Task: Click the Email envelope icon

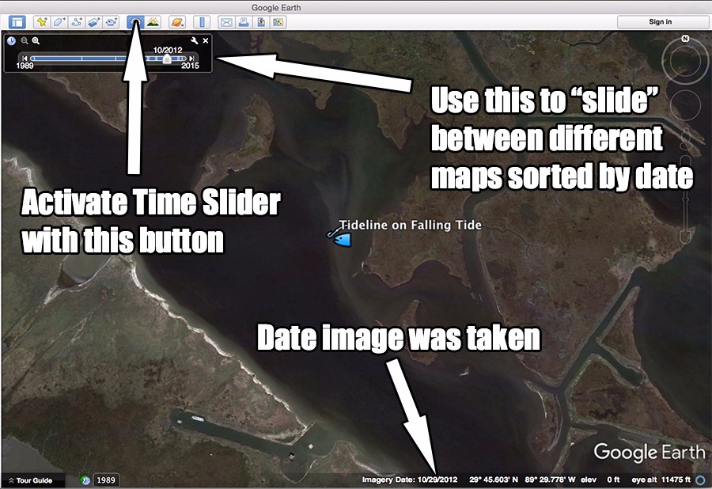Action: coord(226,22)
